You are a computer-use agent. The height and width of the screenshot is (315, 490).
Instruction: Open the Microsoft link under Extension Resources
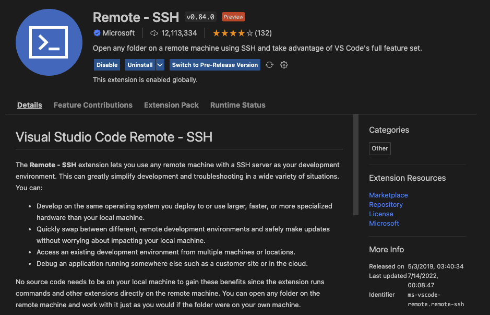click(x=384, y=224)
